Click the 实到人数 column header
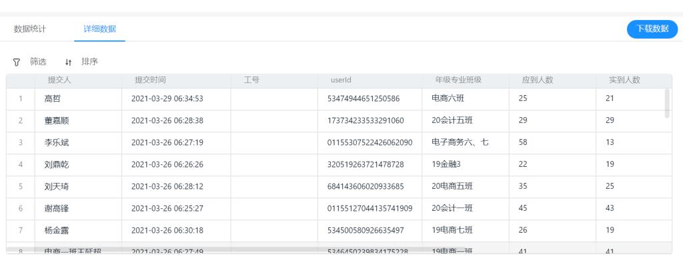The image size is (683, 272). 624,80
